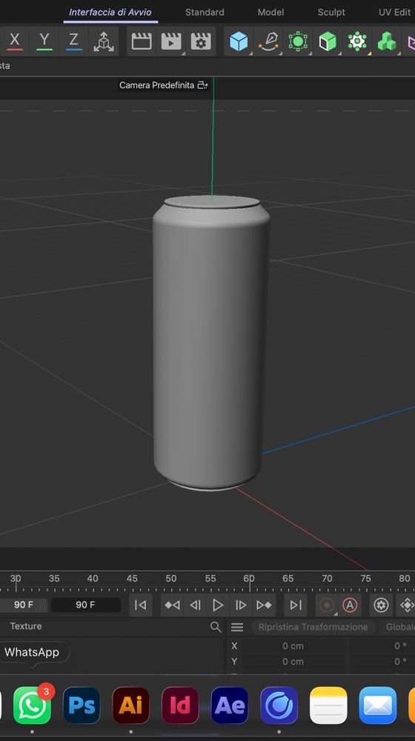
Task: Click the green Subdivision Surface generator icon
Action: (298, 41)
